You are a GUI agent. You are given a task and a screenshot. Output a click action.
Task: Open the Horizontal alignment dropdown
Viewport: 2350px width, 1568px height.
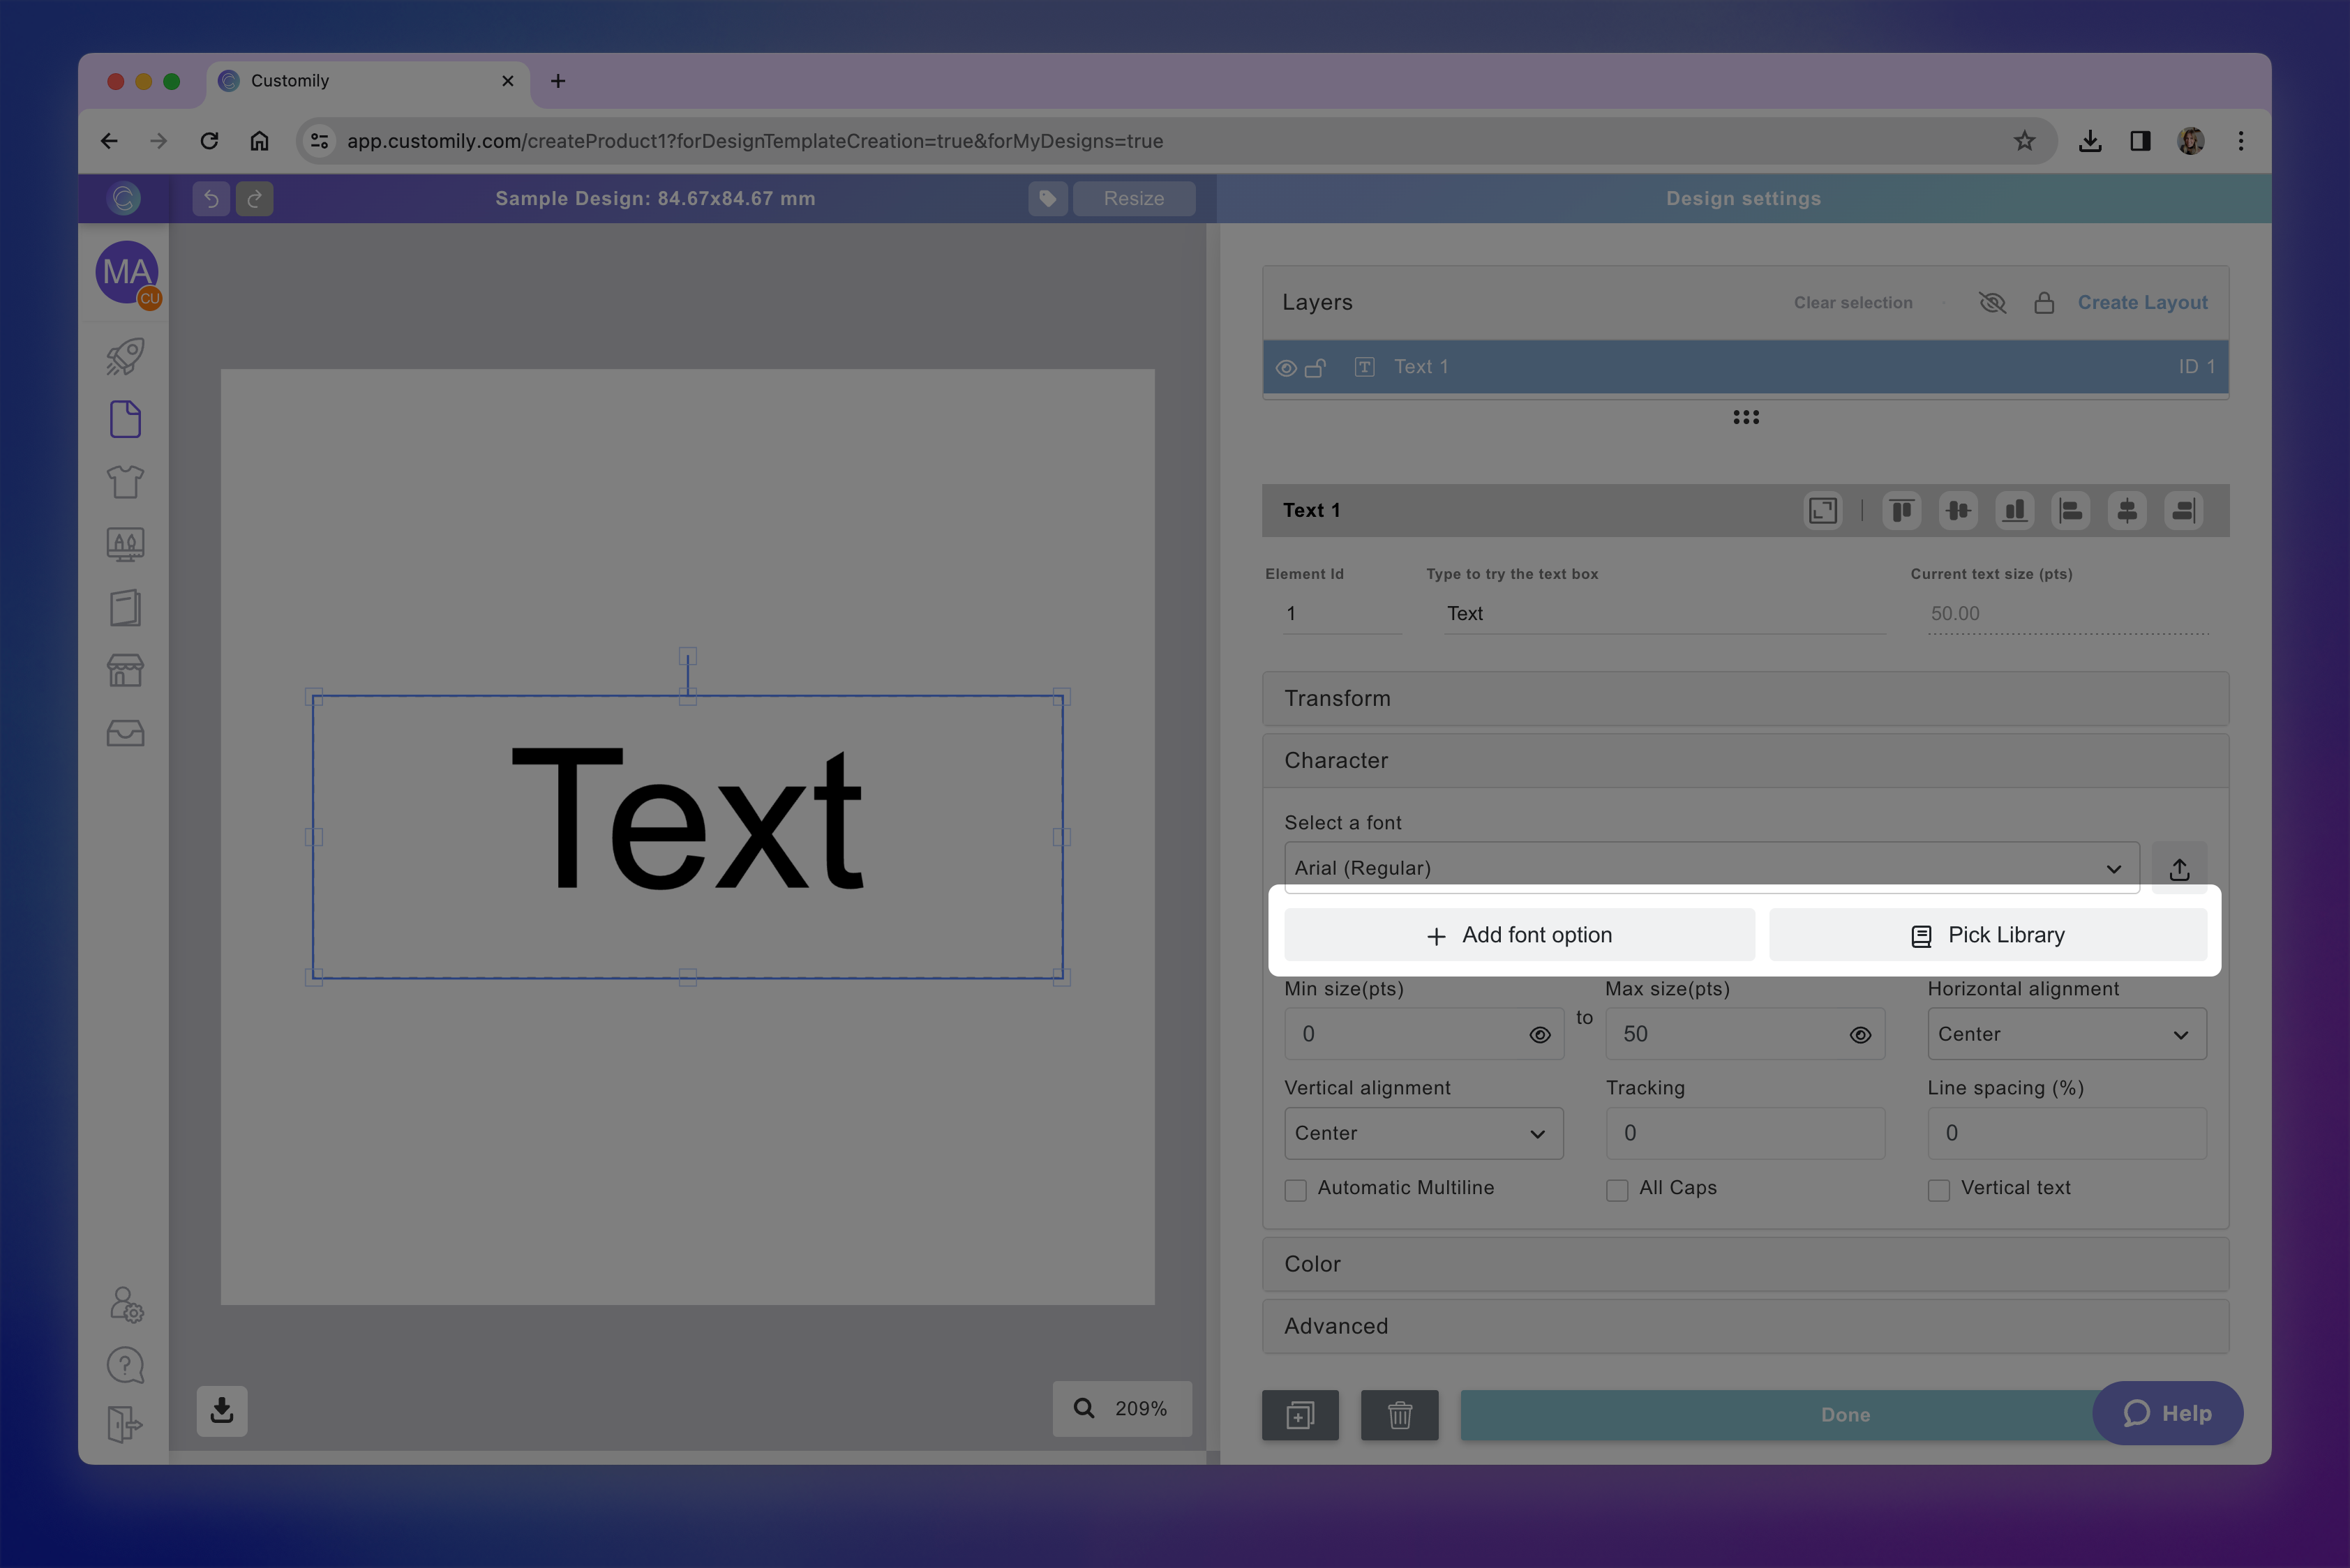(2066, 1034)
